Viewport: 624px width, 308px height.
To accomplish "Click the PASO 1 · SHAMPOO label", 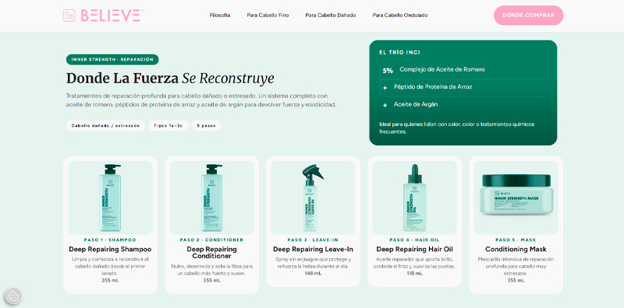I will click(x=110, y=240).
